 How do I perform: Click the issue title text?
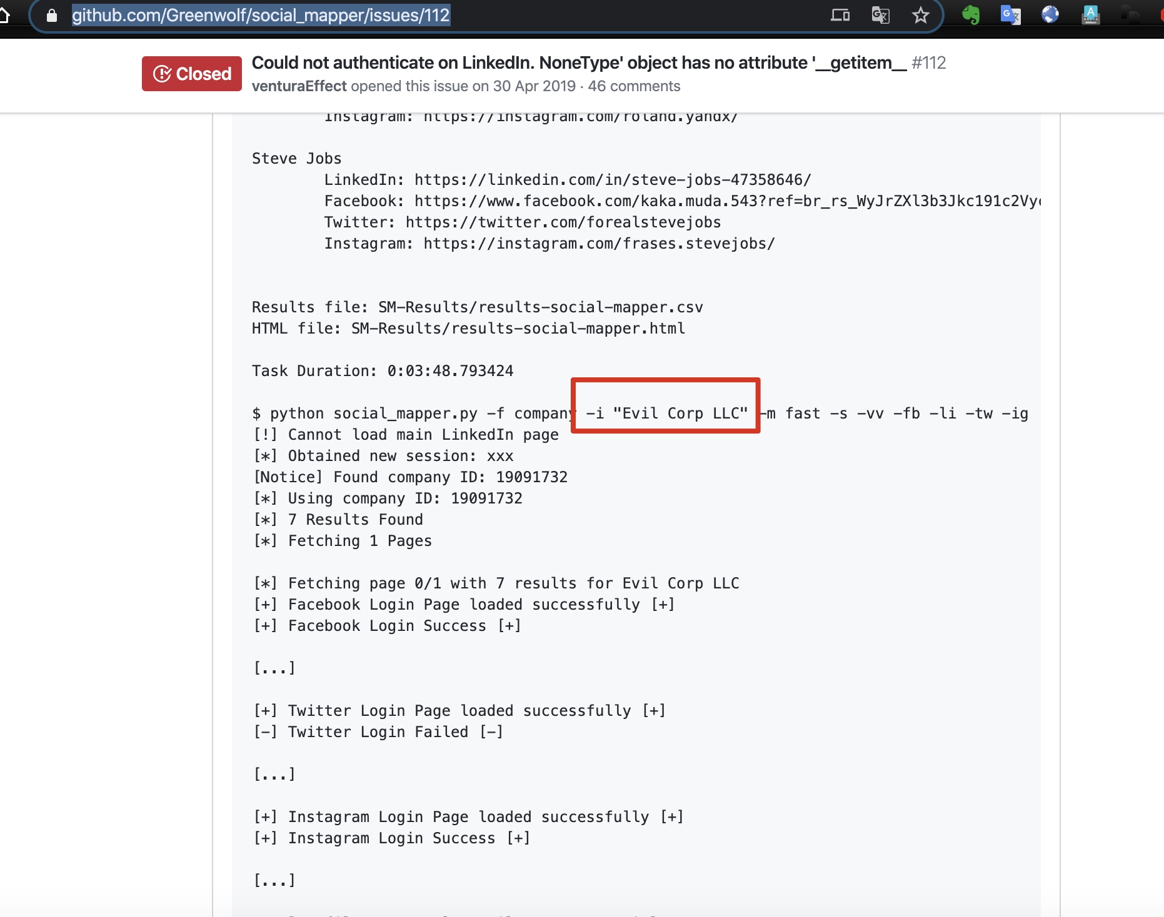pyautogui.click(x=579, y=63)
